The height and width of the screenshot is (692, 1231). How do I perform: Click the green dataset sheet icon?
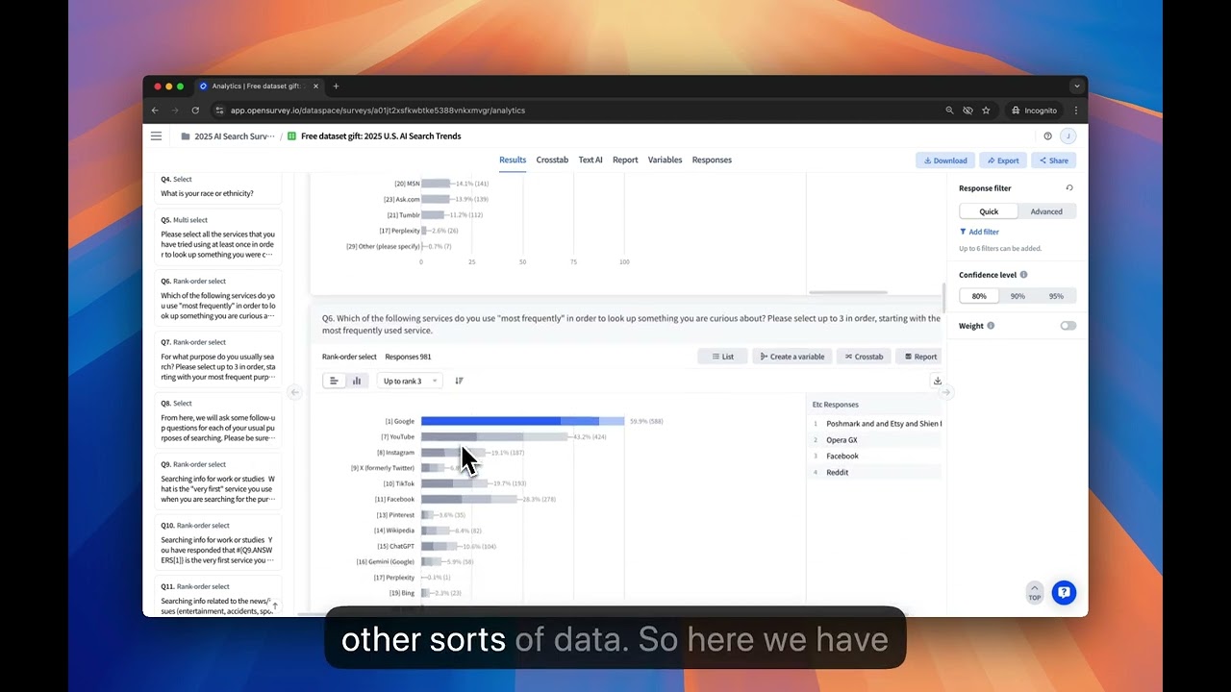pos(292,136)
